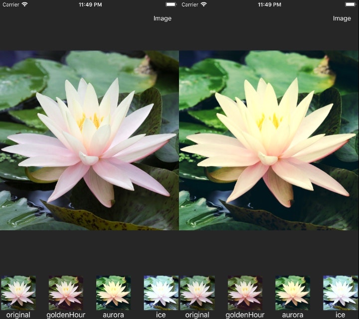Tap the Image button on the left phone screen

[x=163, y=18]
